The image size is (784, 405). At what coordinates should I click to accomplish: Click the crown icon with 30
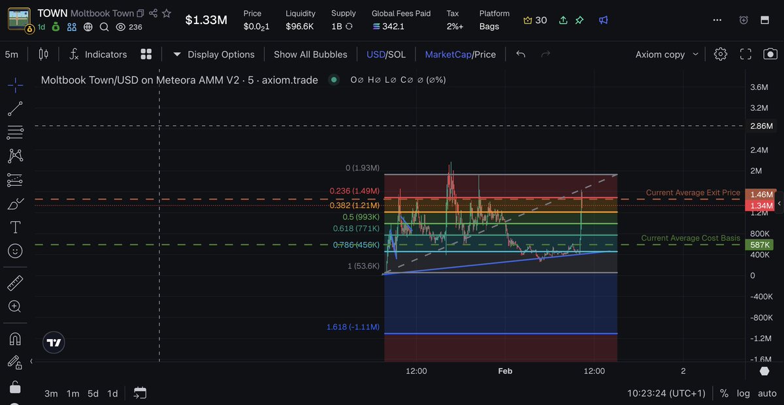coord(535,20)
